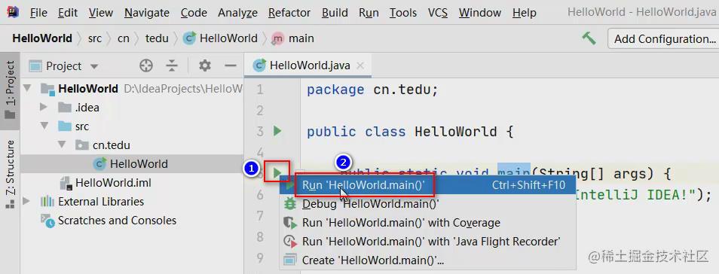Click the run gutter arrow on line 3
Image resolution: width=719 pixels, height=274 pixels.
(x=277, y=132)
